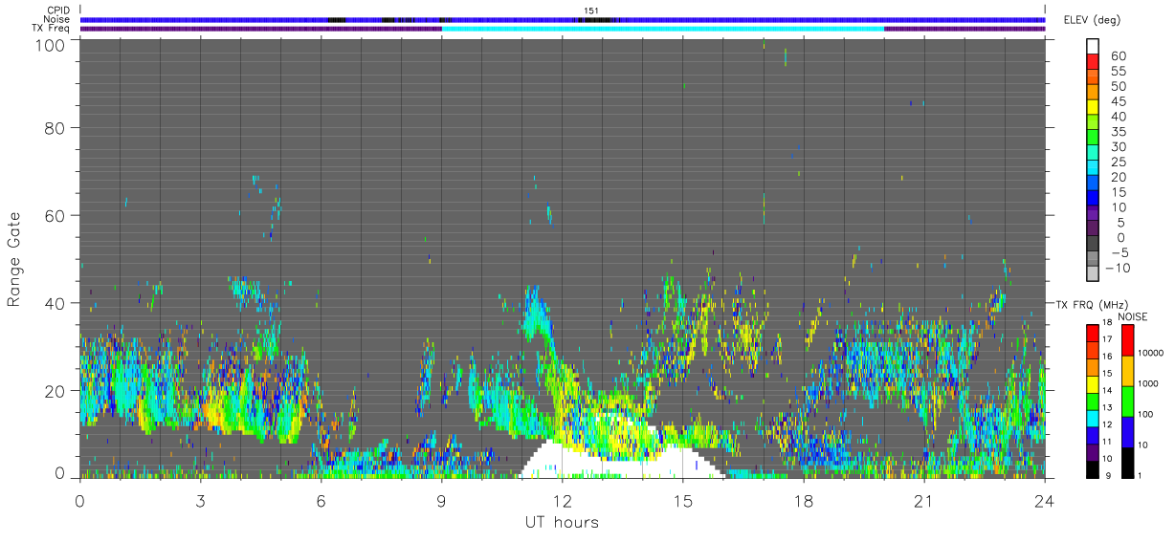The width and height of the screenshot is (1175, 542).
Task: Select the CPID value 151
Action: click(590, 11)
